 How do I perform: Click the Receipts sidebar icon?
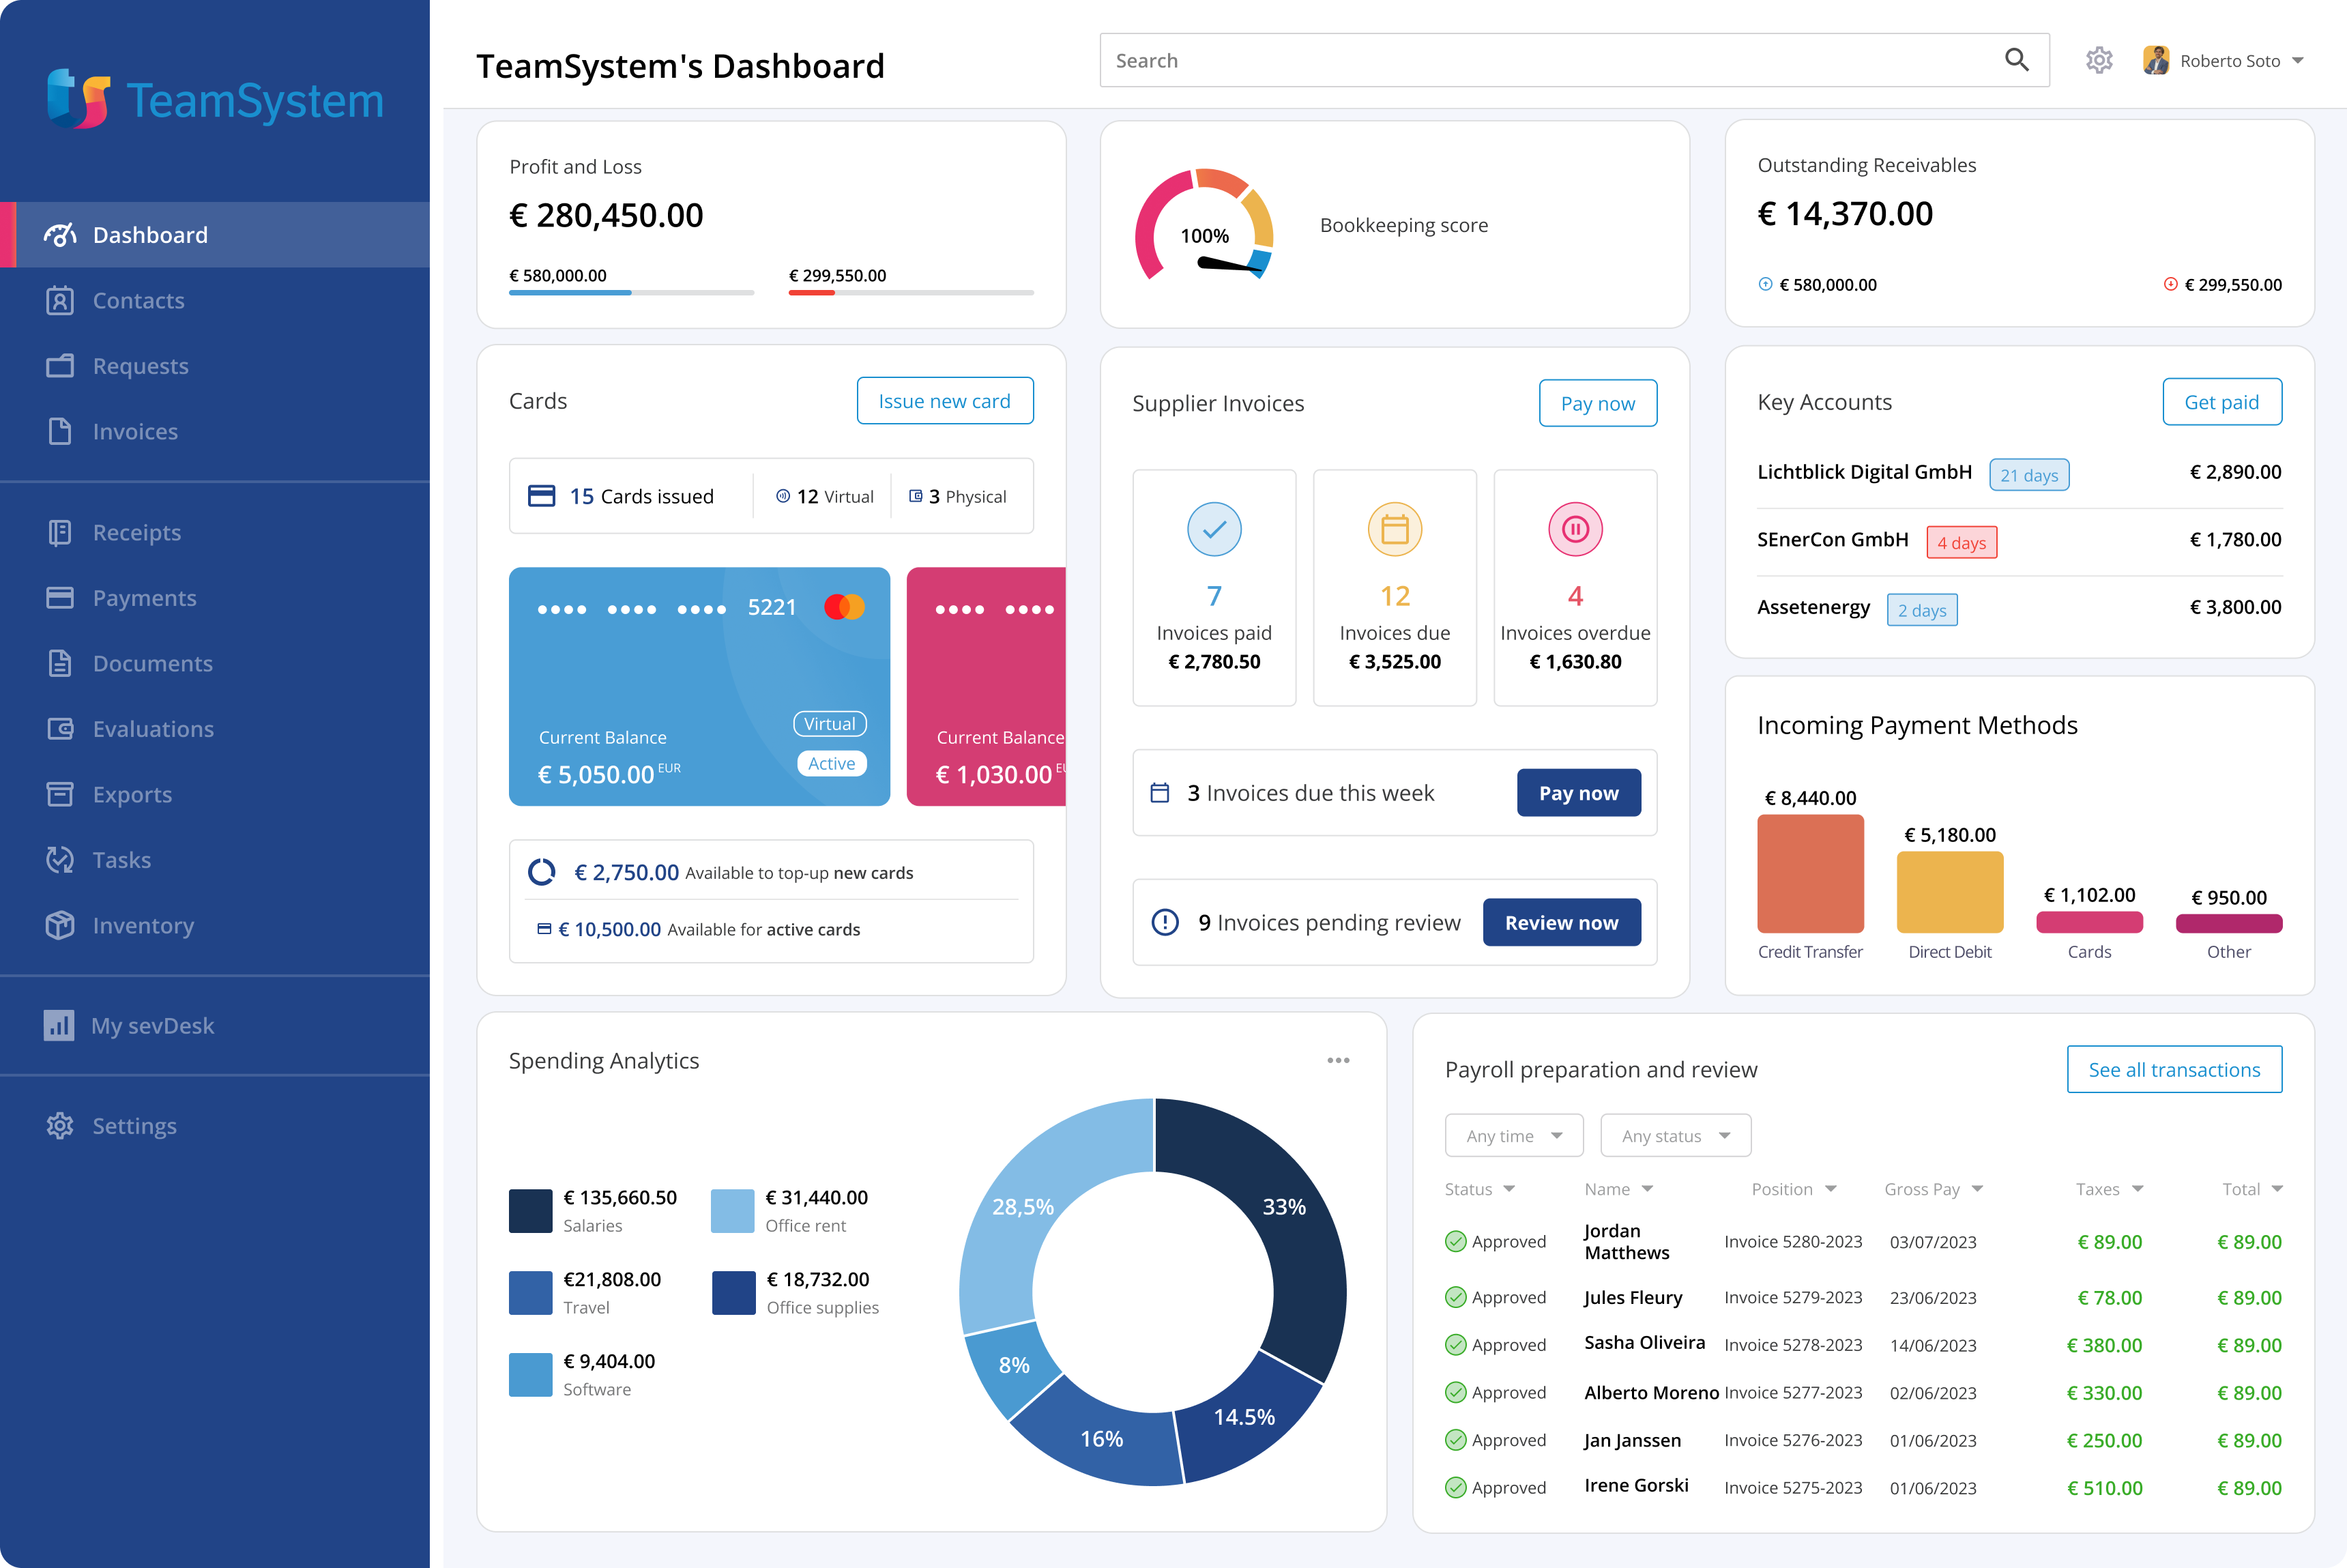pyautogui.click(x=60, y=533)
